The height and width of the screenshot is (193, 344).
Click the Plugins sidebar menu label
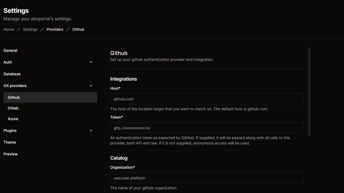click(x=10, y=131)
